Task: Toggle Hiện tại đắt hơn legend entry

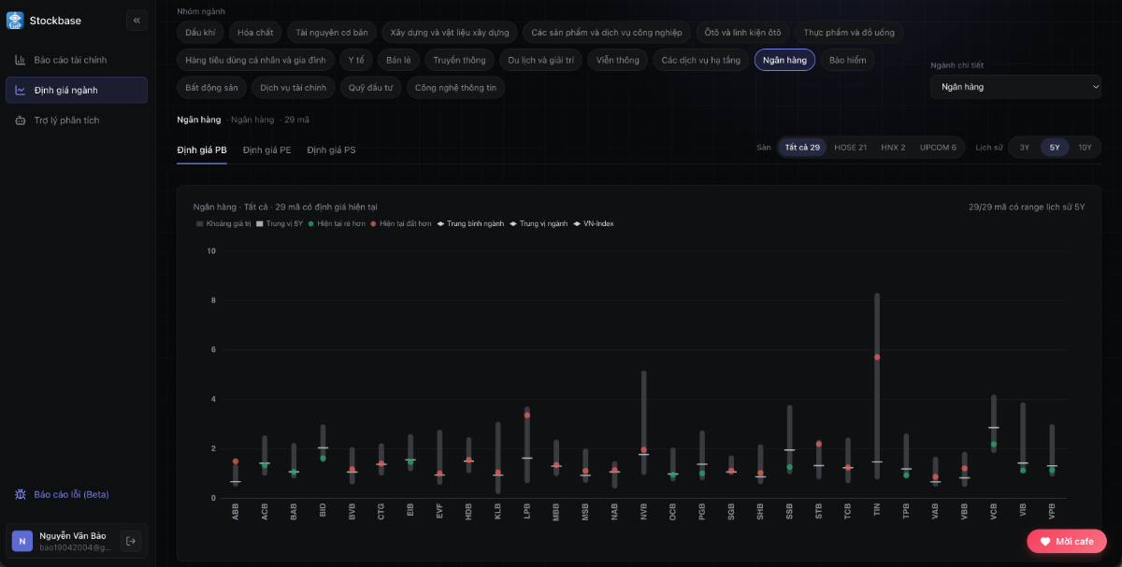Action: (x=402, y=224)
